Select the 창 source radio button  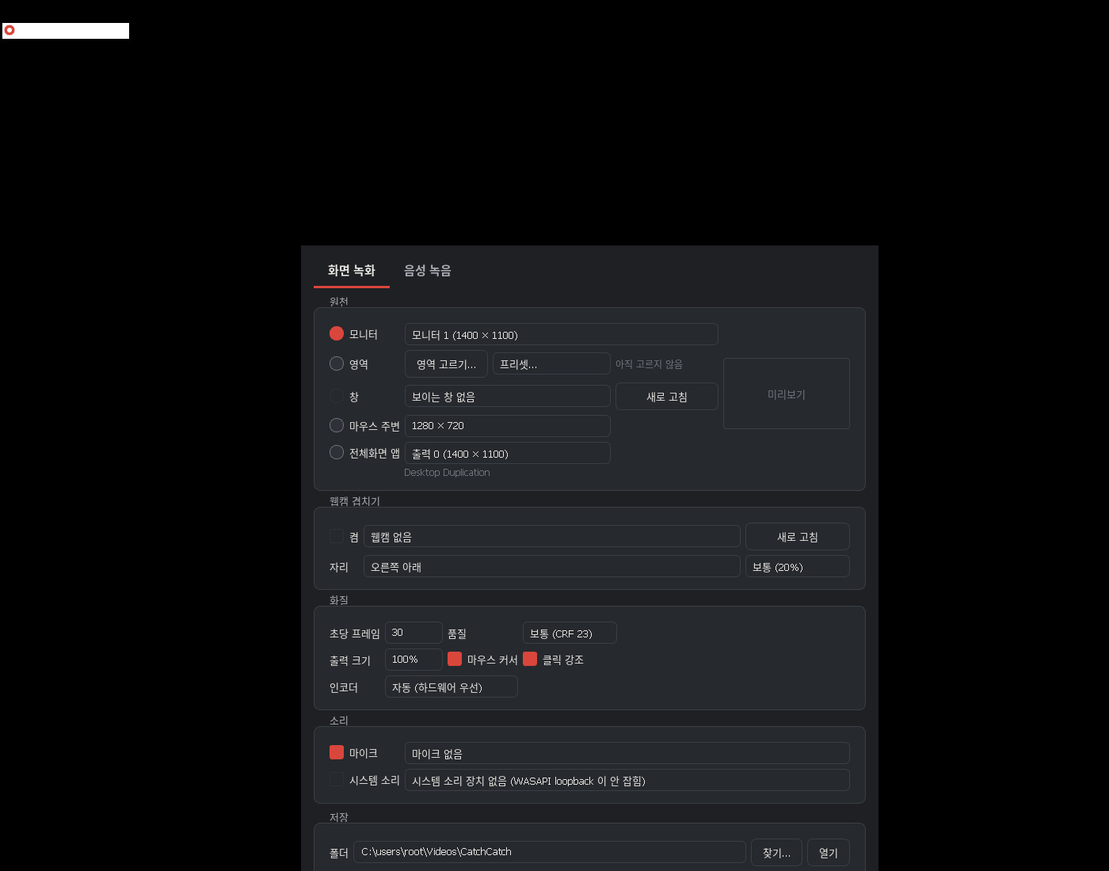click(x=337, y=396)
